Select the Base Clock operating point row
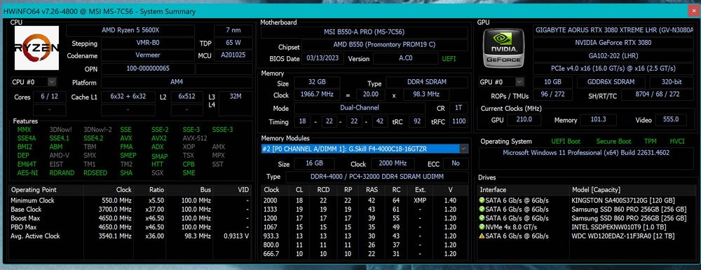The image size is (701, 270). [x=130, y=209]
